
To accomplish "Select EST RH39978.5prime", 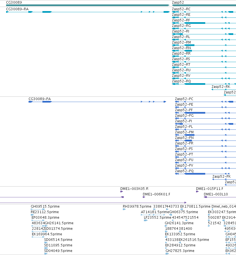I will coord(137,206).
